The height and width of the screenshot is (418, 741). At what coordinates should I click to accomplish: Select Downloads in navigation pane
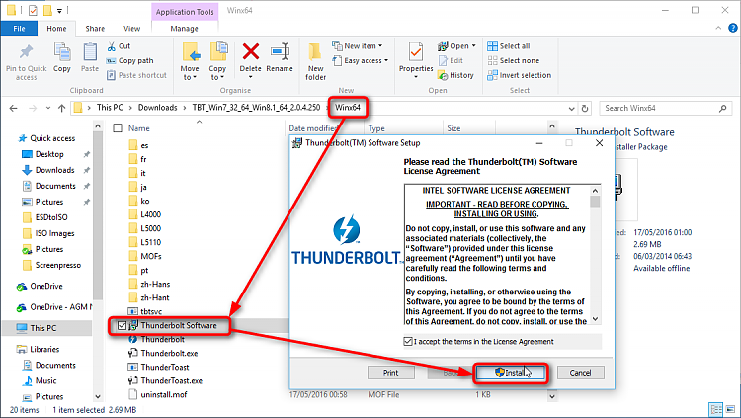[x=54, y=170]
